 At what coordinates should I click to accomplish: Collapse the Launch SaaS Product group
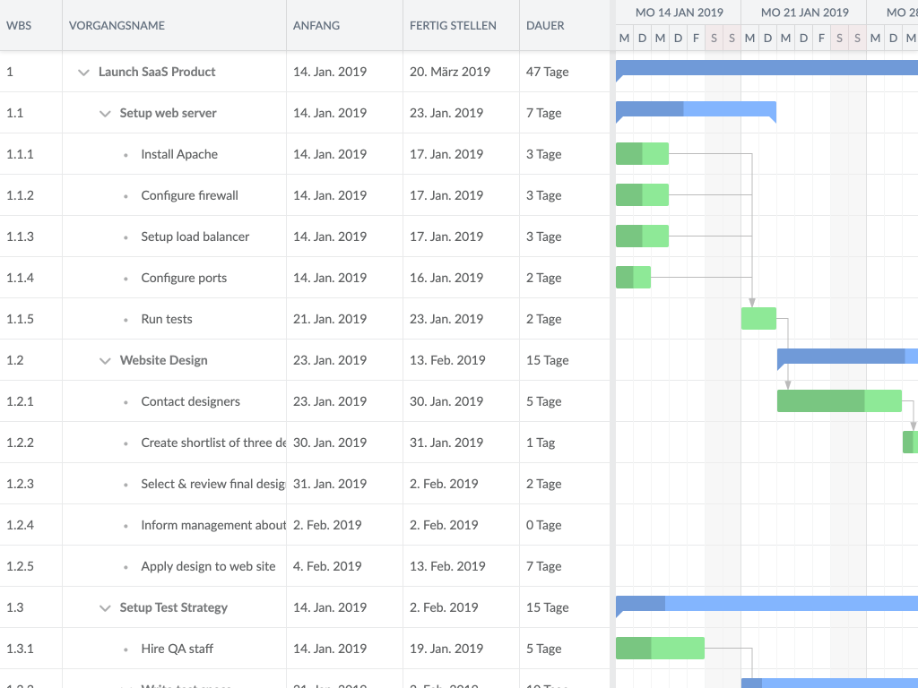[84, 72]
